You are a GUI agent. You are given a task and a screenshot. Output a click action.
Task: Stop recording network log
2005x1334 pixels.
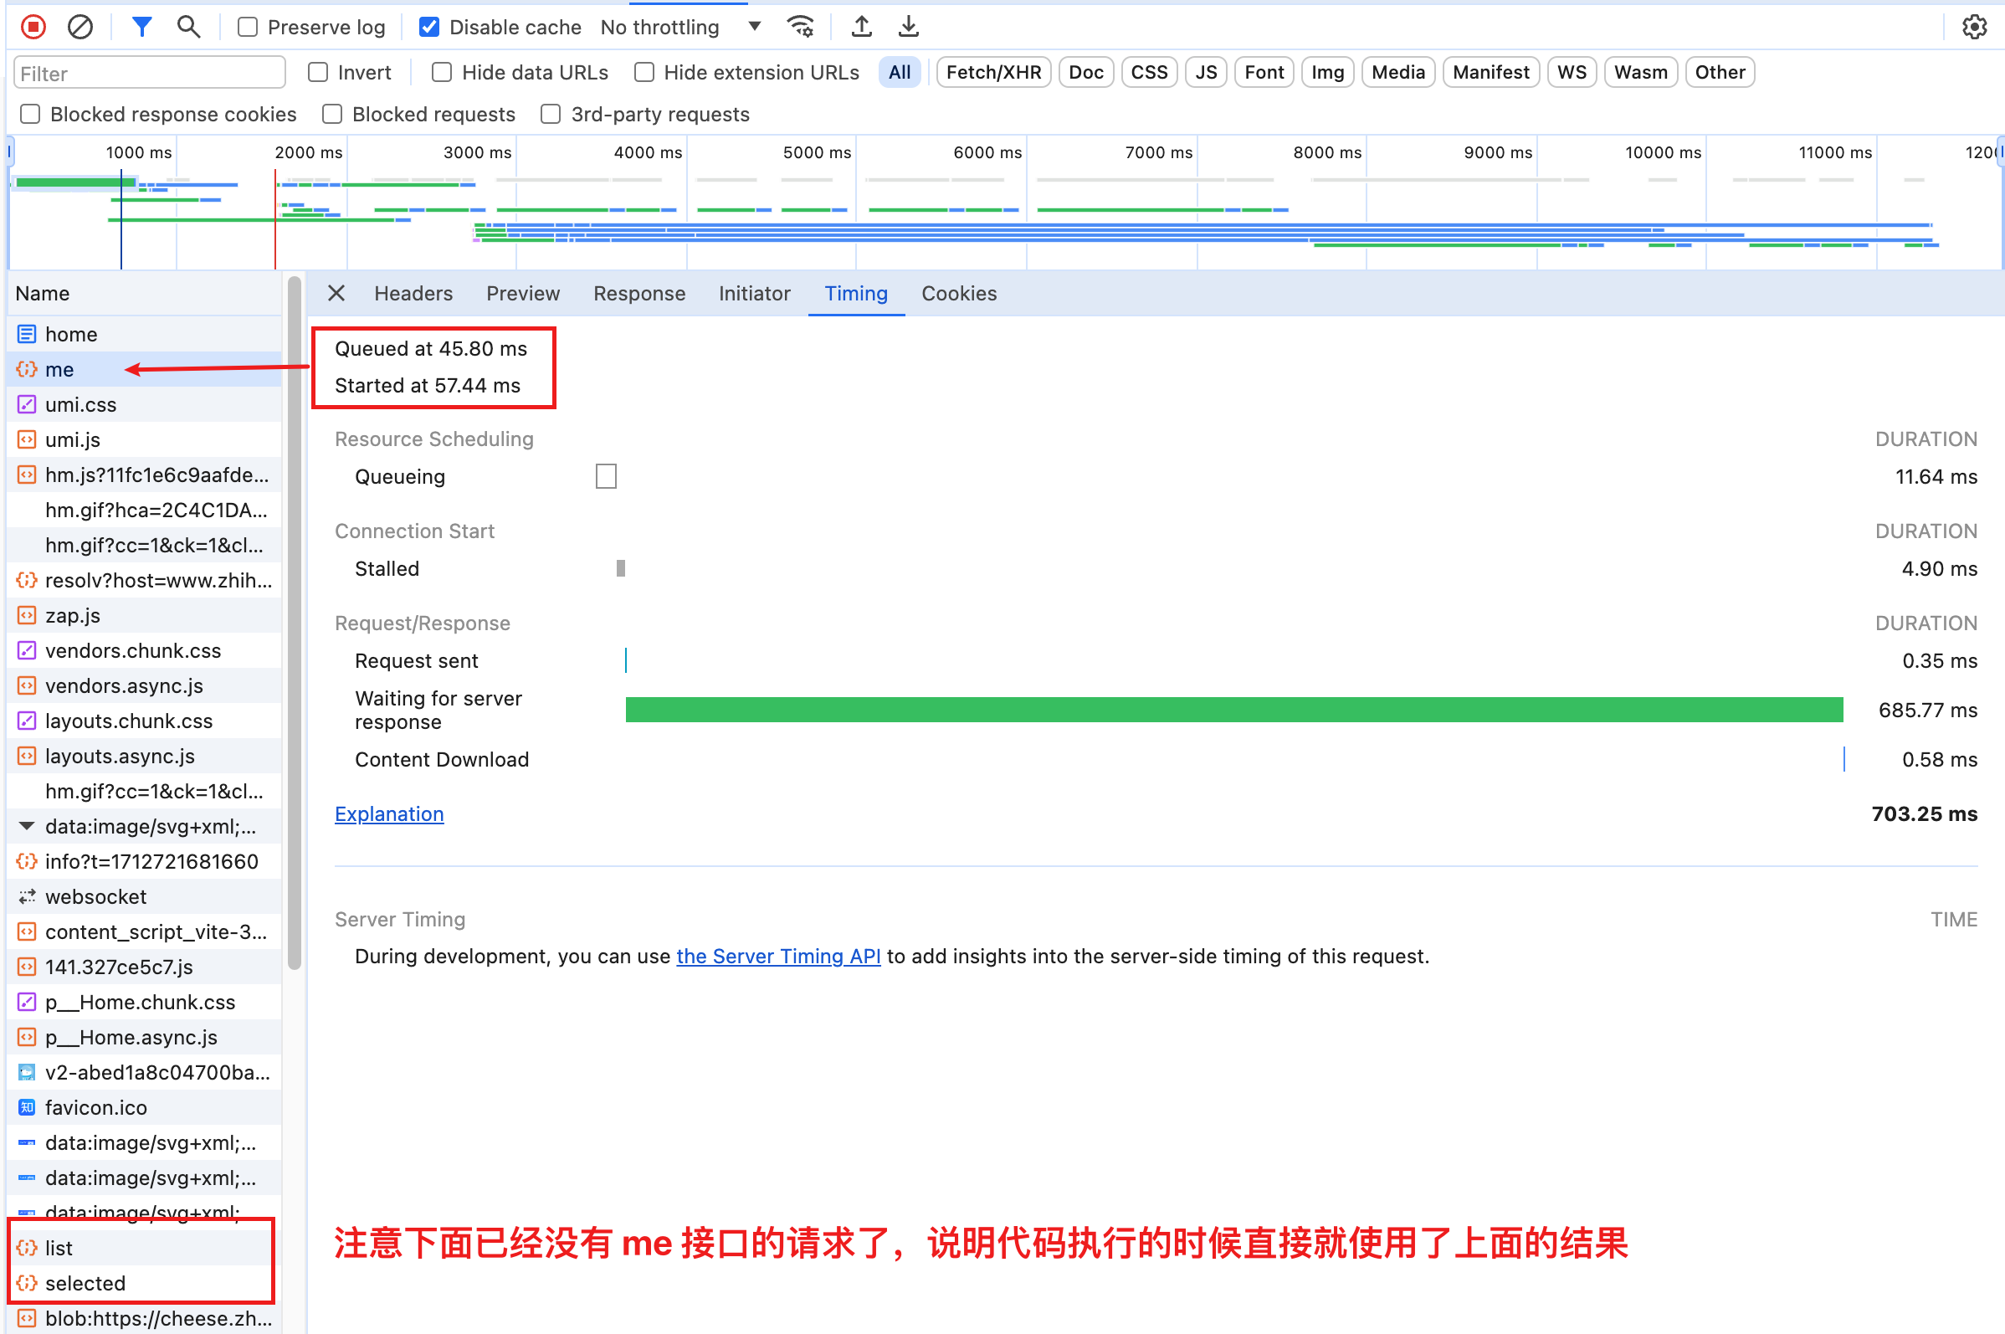pyautogui.click(x=33, y=28)
